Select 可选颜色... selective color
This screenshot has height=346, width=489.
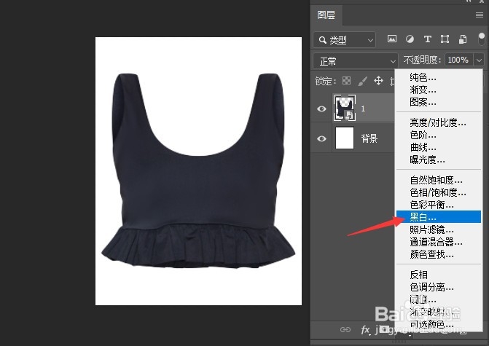coord(439,324)
